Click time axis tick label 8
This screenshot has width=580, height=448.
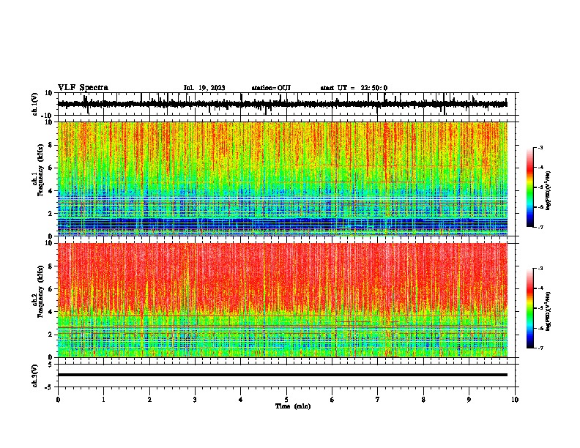pyautogui.click(x=423, y=400)
